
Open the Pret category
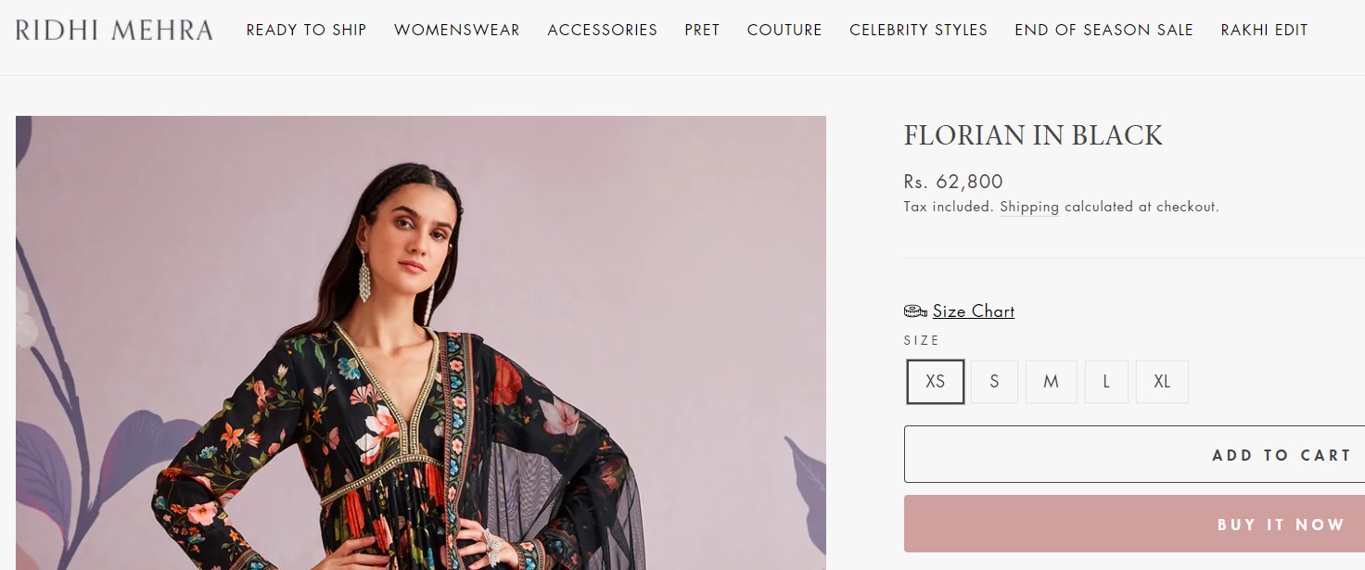pyautogui.click(x=702, y=30)
